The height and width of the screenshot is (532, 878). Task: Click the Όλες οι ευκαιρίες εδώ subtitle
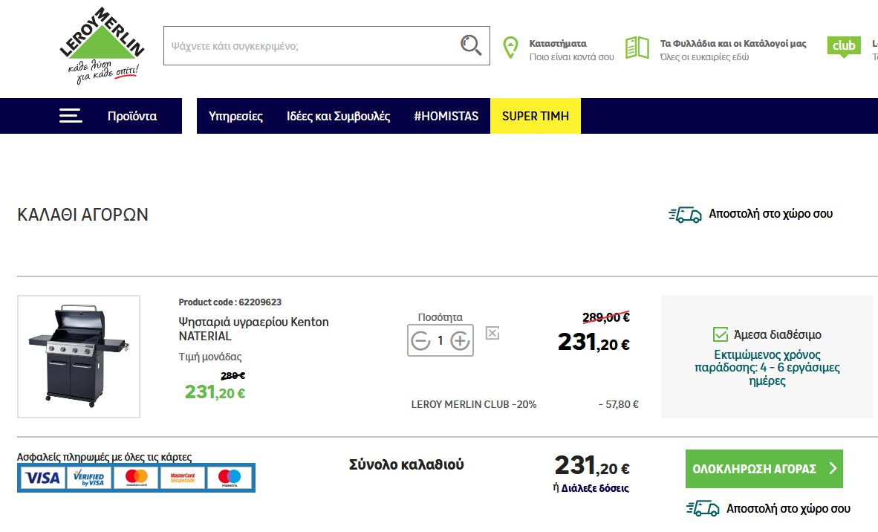pyautogui.click(x=704, y=57)
